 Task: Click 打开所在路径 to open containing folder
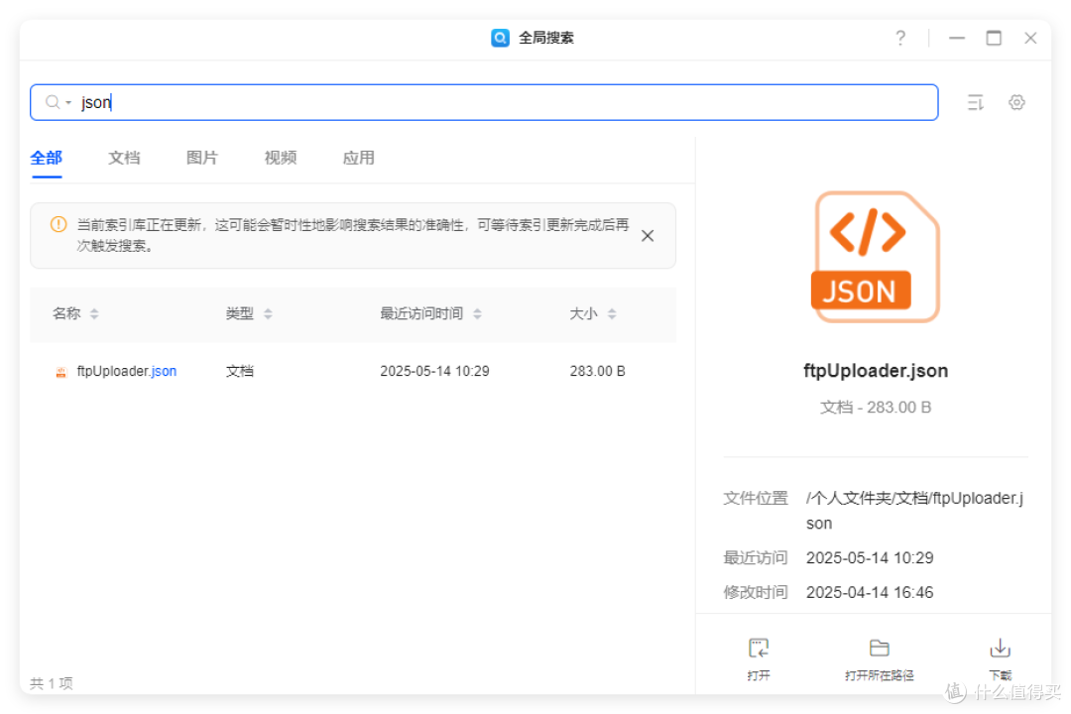pos(879,659)
